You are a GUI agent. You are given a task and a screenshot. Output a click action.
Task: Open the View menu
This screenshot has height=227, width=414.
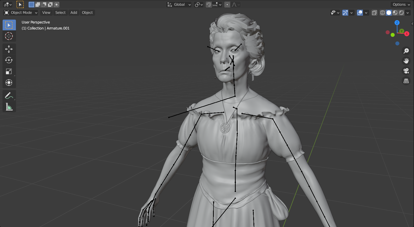point(46,13)
